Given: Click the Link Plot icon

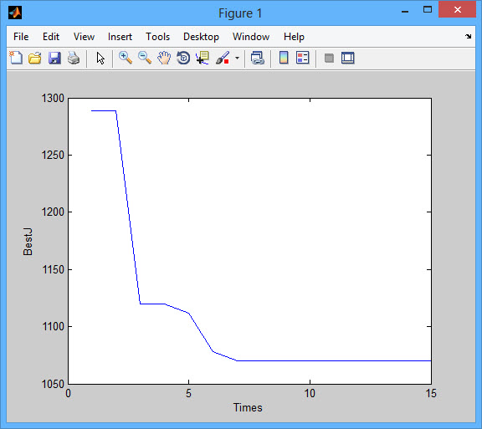Looking at the screenshot, I should 257,58.
